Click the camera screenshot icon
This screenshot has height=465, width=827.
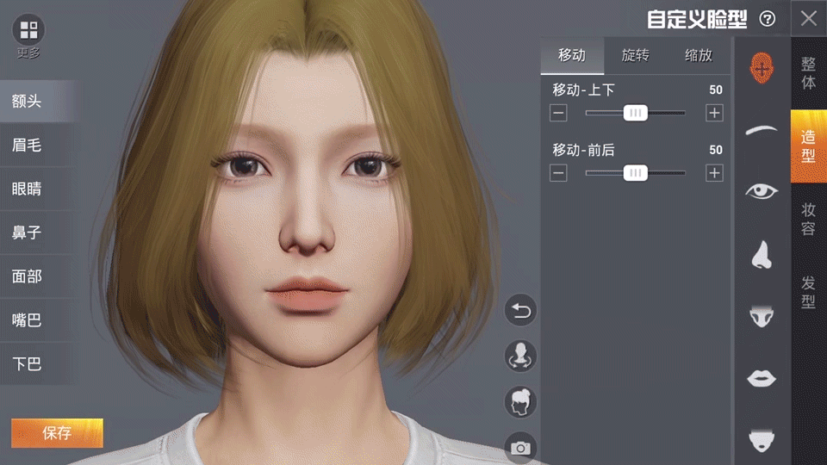click(520, 447)
